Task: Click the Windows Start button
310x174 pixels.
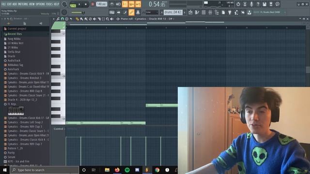Action: 5,170
